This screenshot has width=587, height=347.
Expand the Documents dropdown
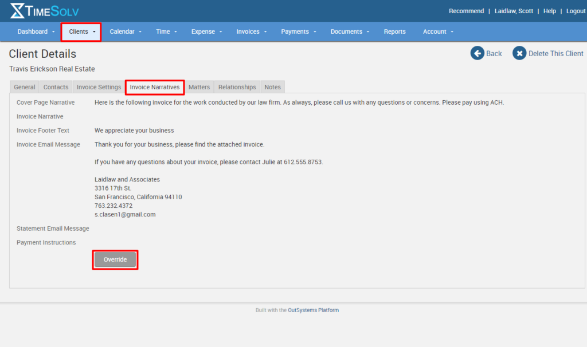350,31
